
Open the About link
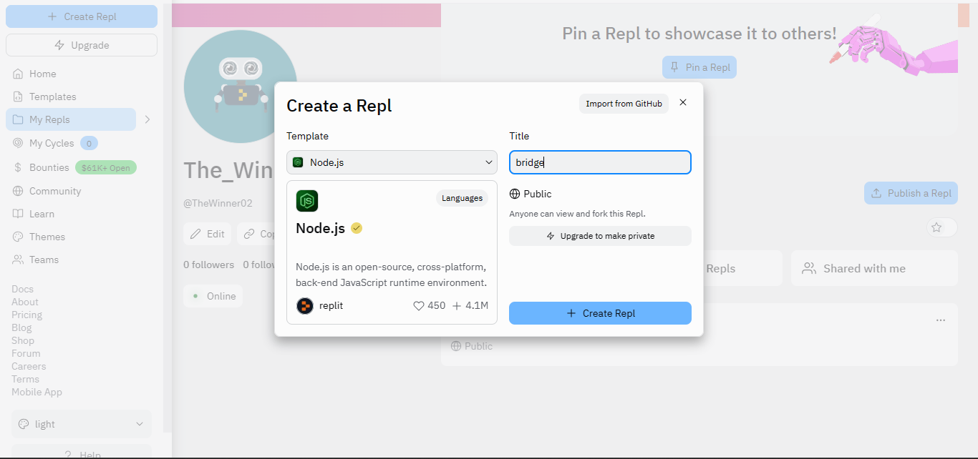25,302
